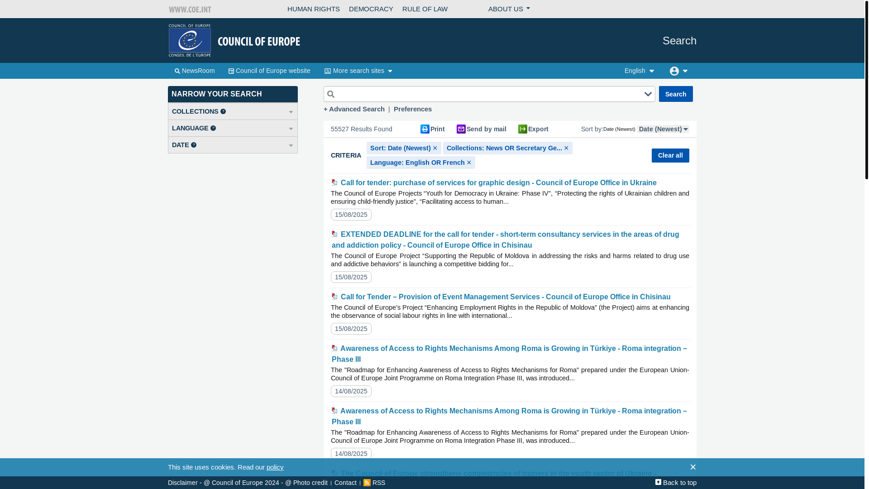Open Preferences
This screenshot has width=869, height=489.
pos(413,109)
